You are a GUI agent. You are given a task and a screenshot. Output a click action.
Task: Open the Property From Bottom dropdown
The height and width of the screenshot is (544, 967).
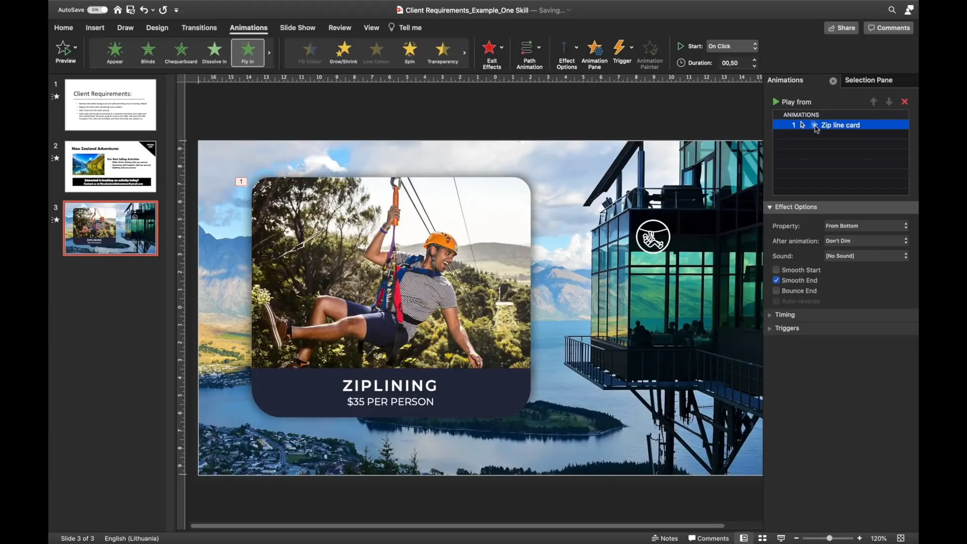pyautogui.click(x=866, y=226)
